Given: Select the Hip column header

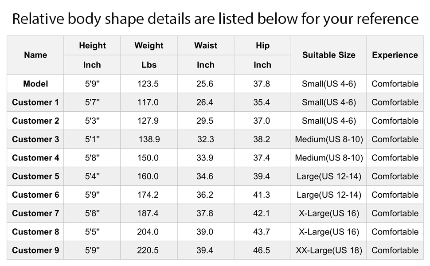Looking at the screenshot, I should 262,46.
